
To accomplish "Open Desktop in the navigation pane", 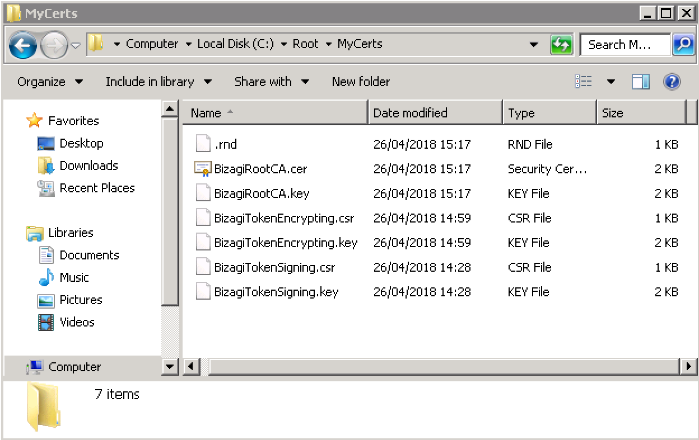I will pos(81,143).
